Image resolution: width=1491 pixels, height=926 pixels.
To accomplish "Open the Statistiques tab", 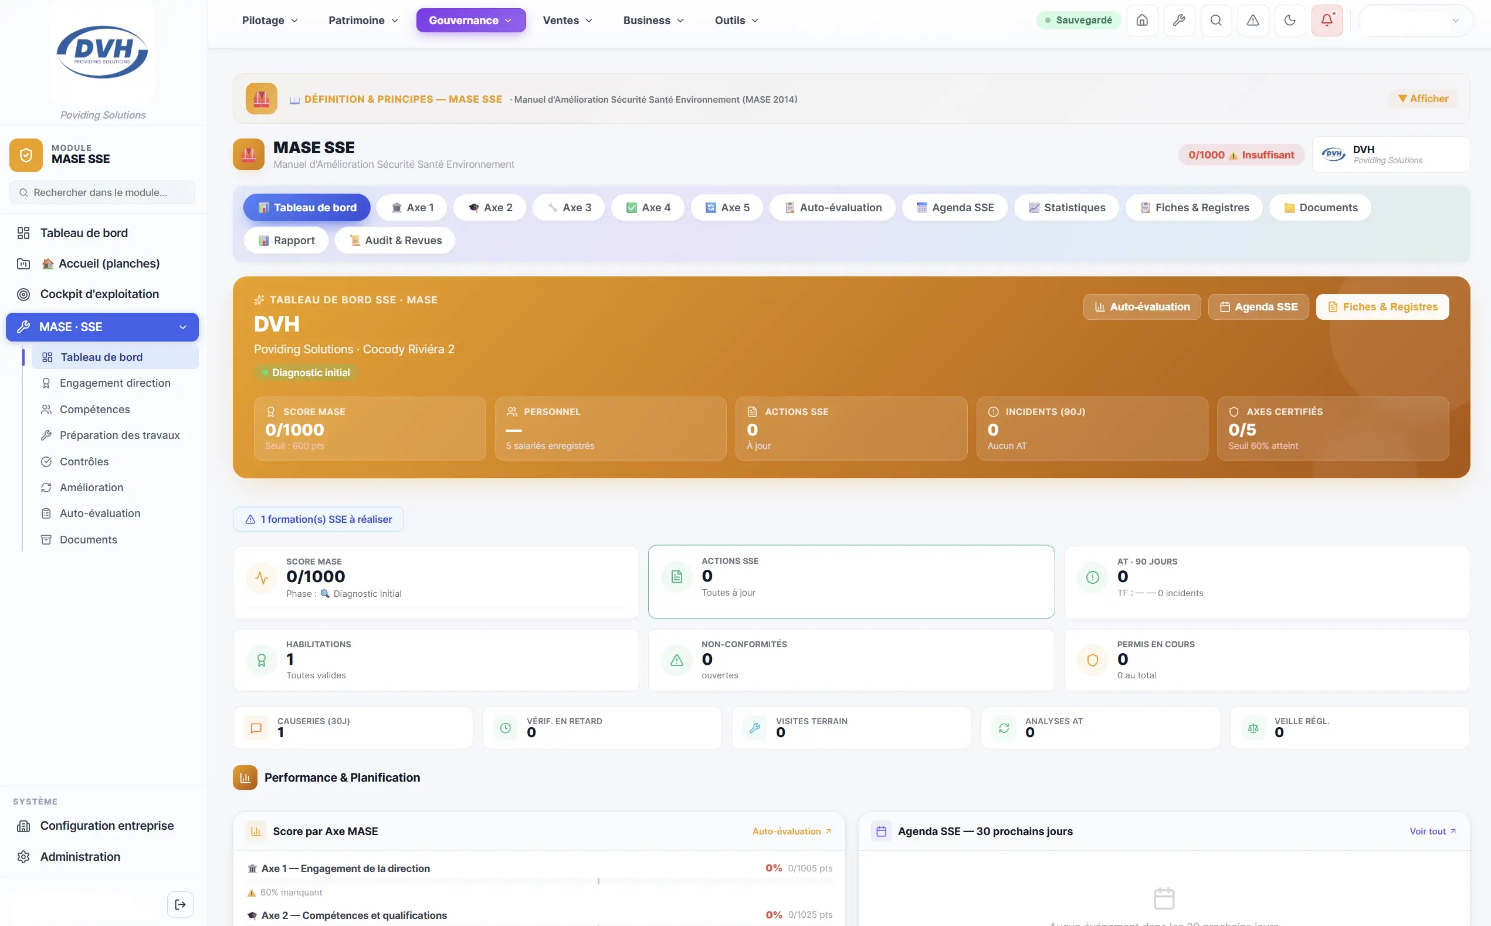I will [x=1067, y=208].
